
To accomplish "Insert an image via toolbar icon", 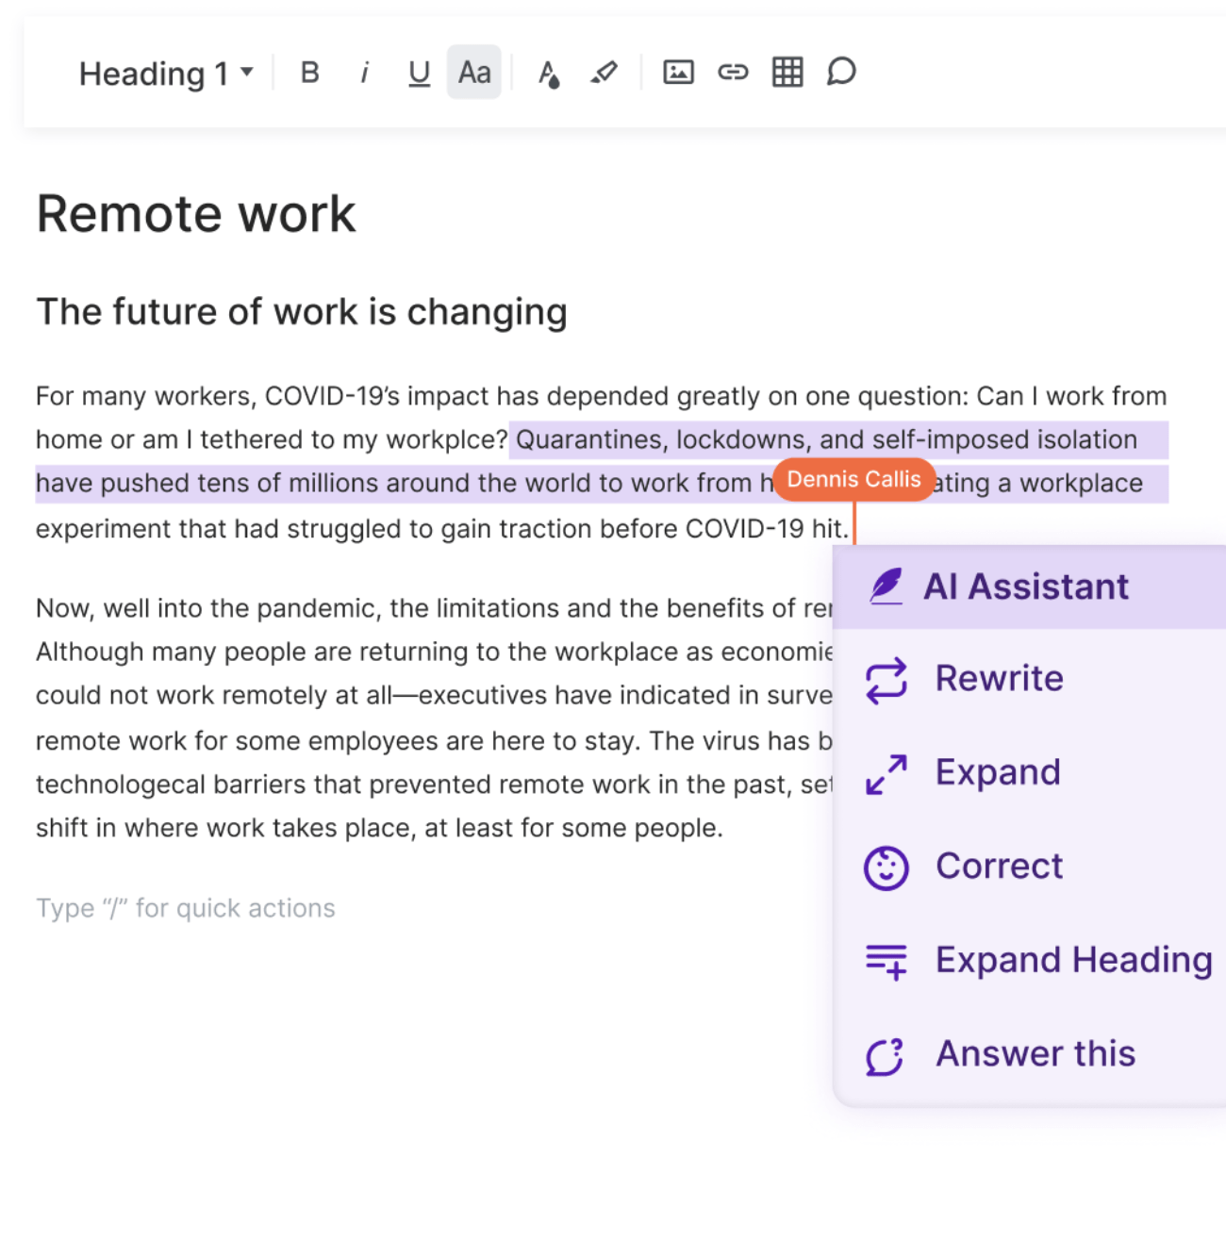I will (x=678, y=72).
